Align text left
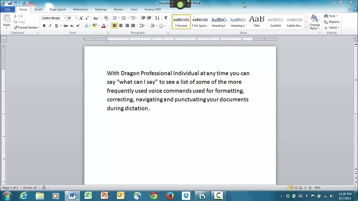The width and height of the screenshot is (358, 201). click(x=115, y=26)
